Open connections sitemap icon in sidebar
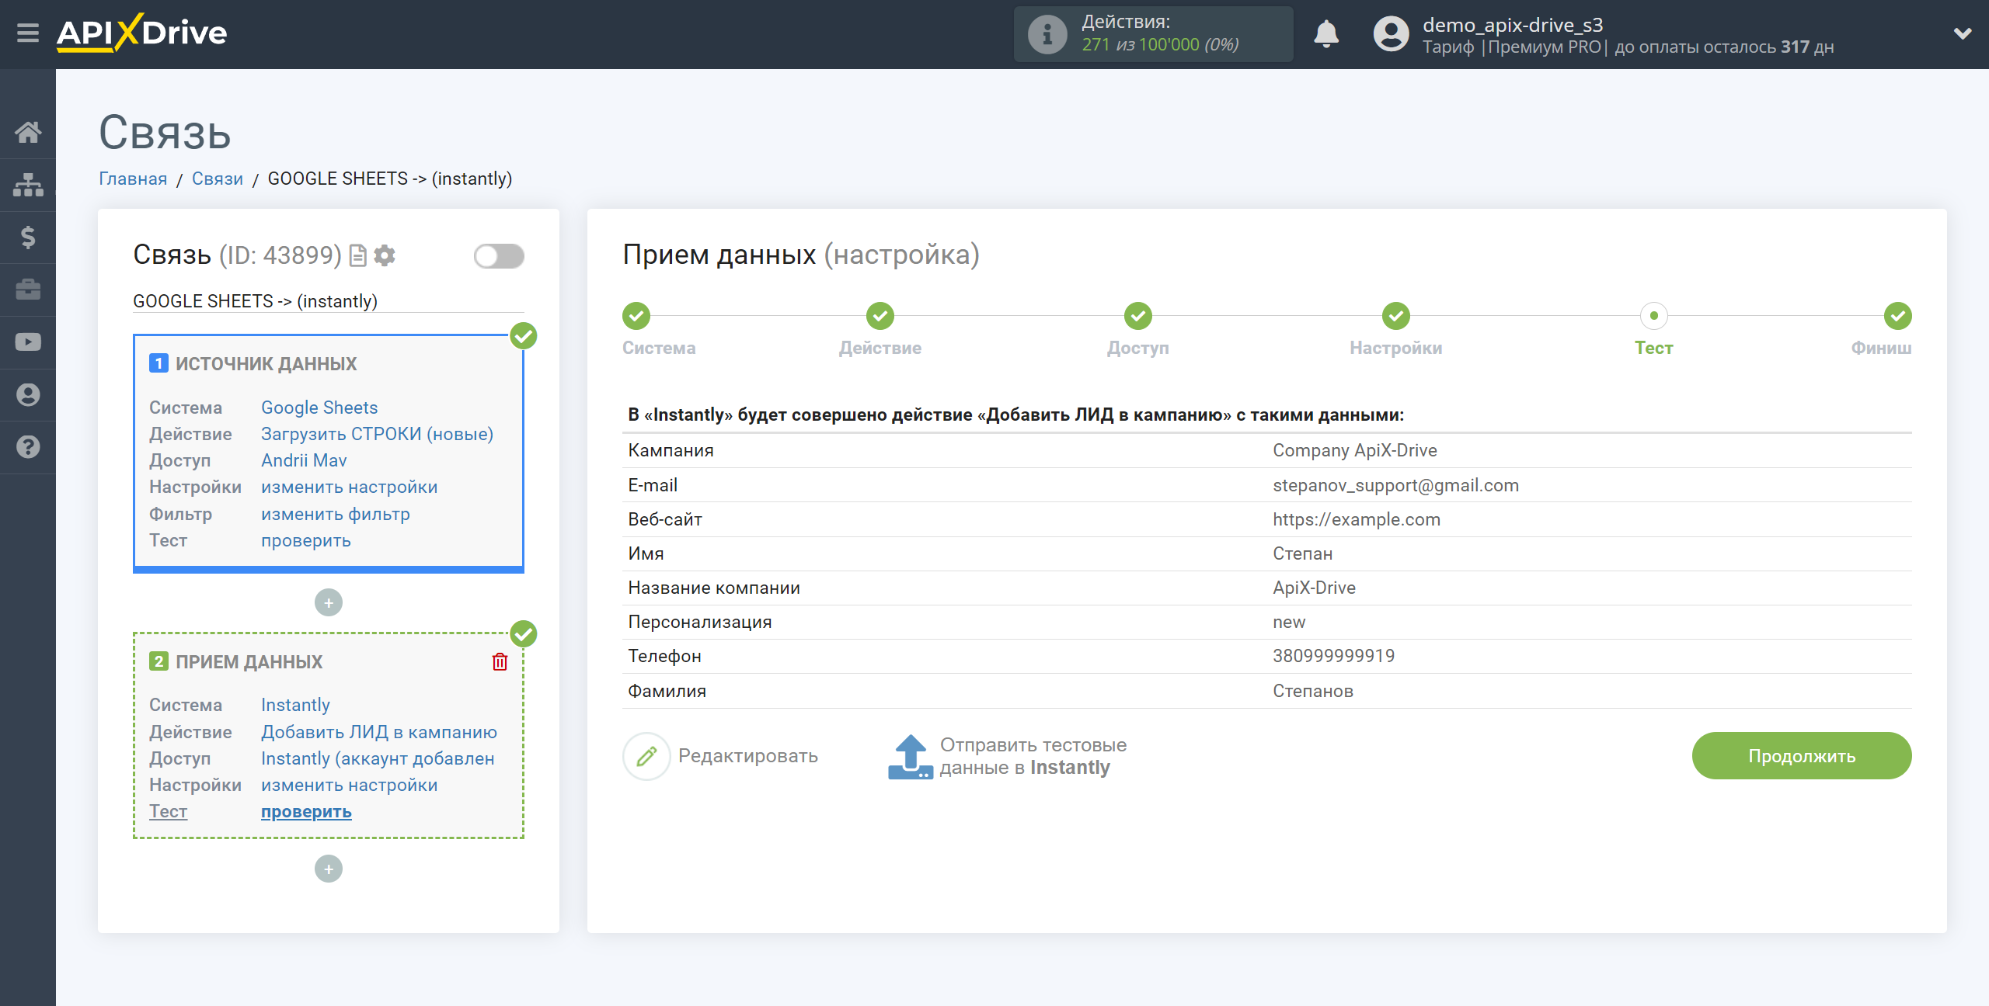The image size is (1989, 1006). pyautogui.click(x=28, y=185)
